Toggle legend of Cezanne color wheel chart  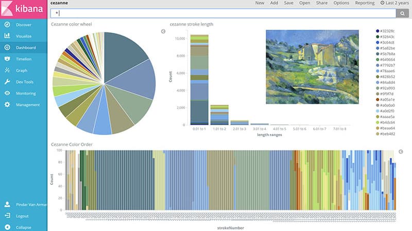click(x=163, y=31)
